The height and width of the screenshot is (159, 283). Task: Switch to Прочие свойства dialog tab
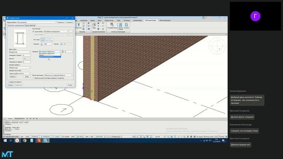(x=30, y=26)
